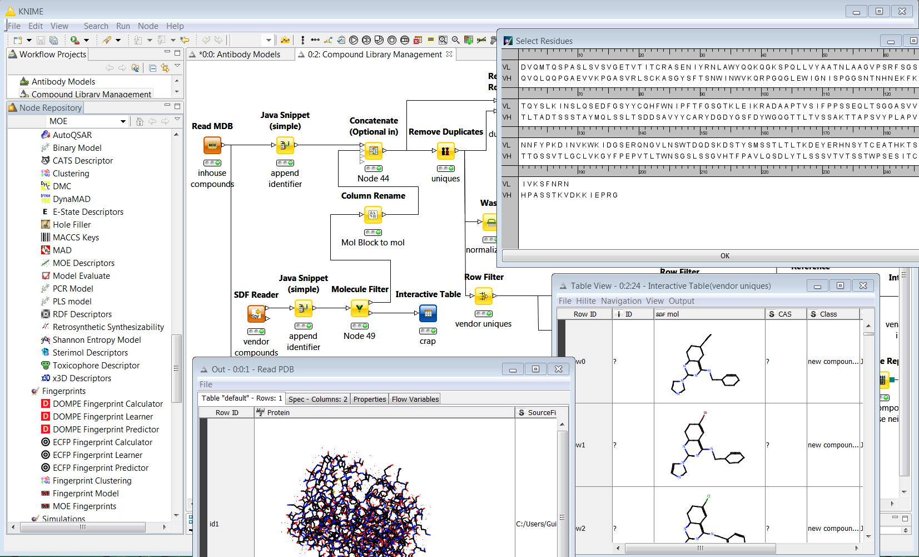919x557 pixels.
Task: Select the Concatenate Node 44 icon
Action: (x=373, y=151)
